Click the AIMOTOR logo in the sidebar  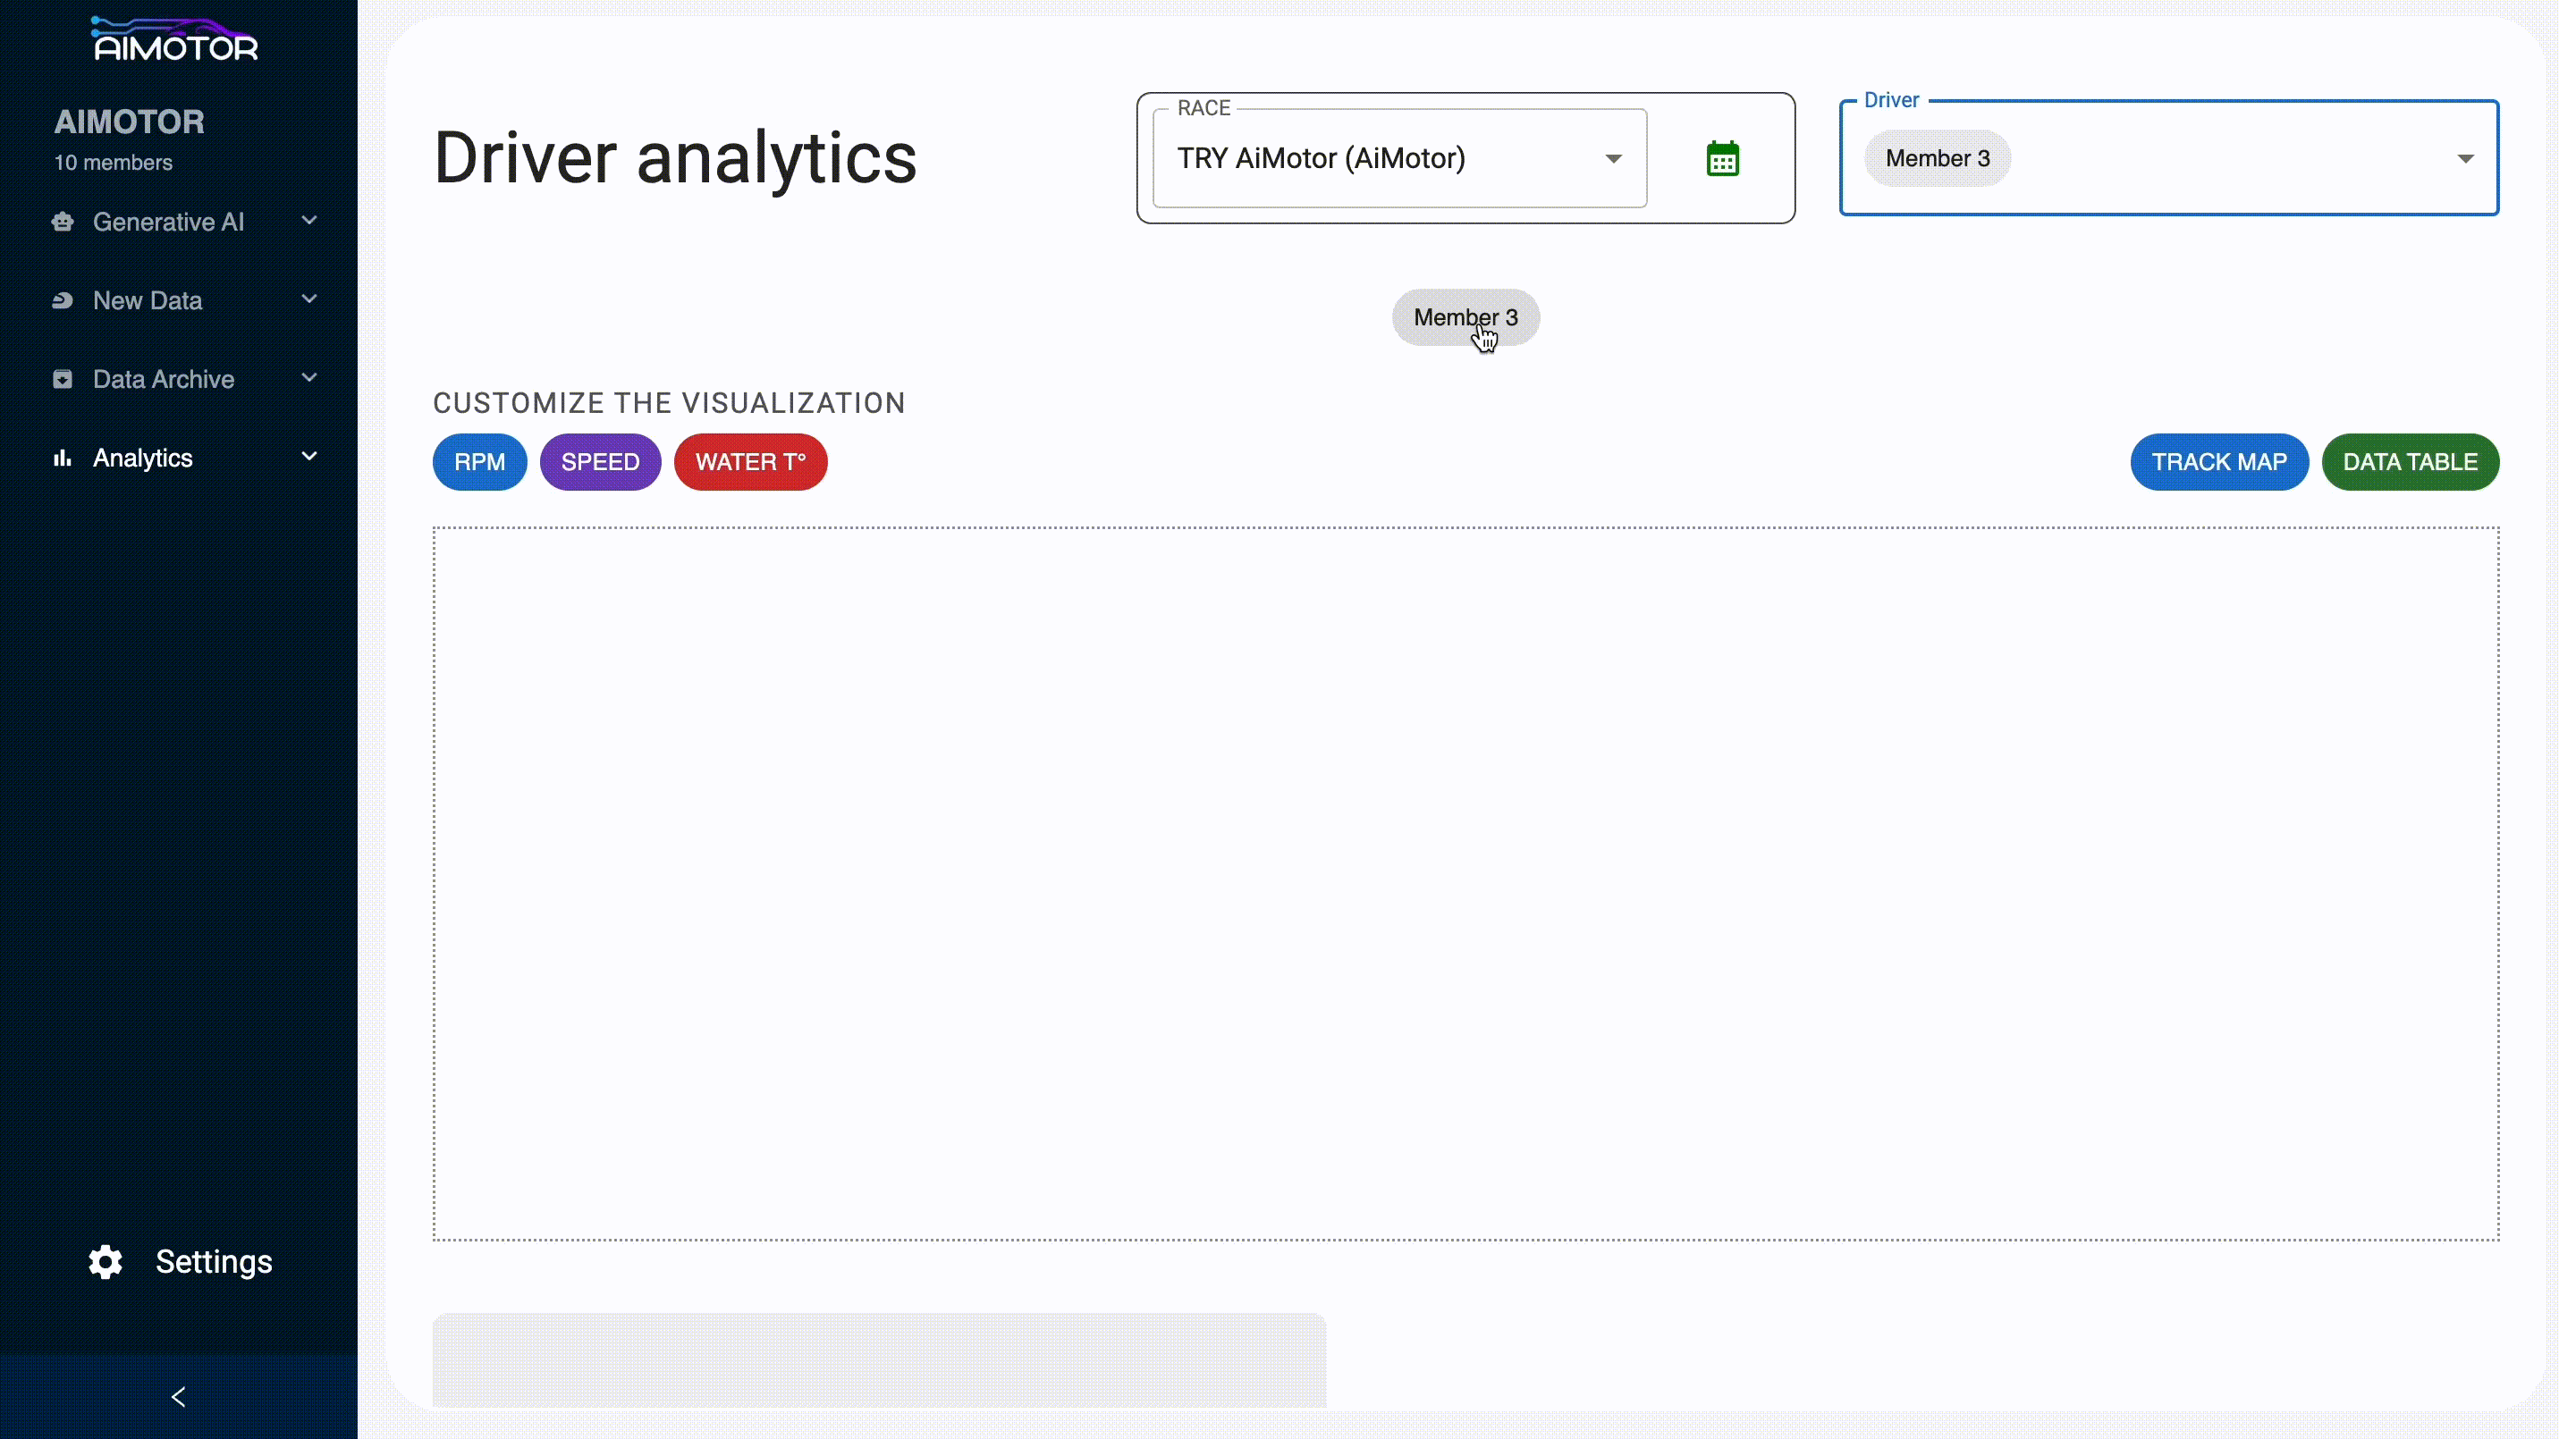[x=175, y=41]
